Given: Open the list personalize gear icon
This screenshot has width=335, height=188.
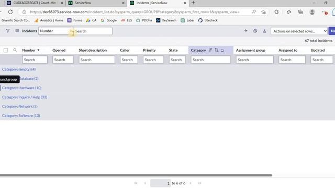Looking at the screenshot, I should (255, 31).
